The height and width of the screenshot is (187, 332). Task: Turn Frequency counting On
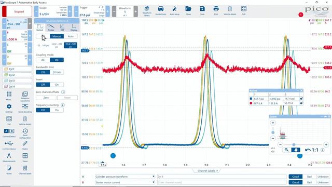click(57, 110)
